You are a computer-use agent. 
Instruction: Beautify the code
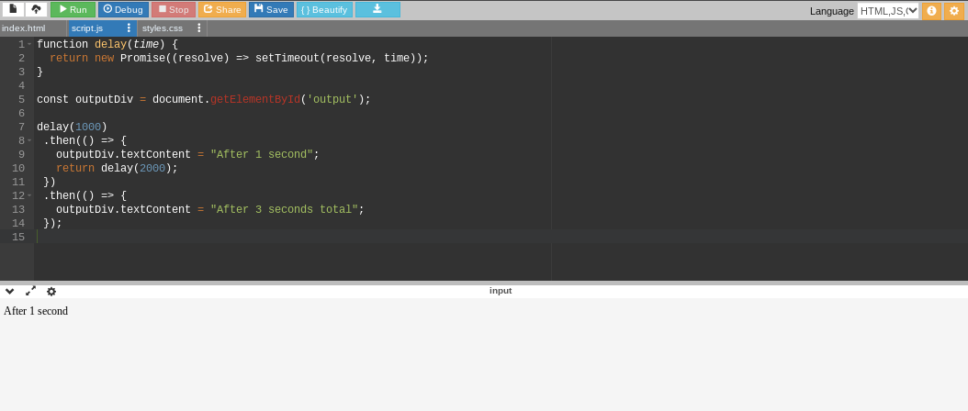coord(324,9)
